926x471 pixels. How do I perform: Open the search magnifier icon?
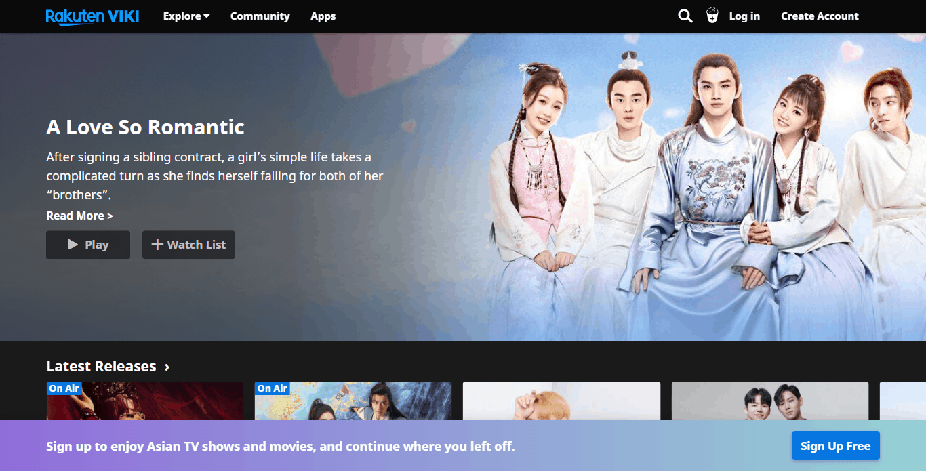pos(685,16)
